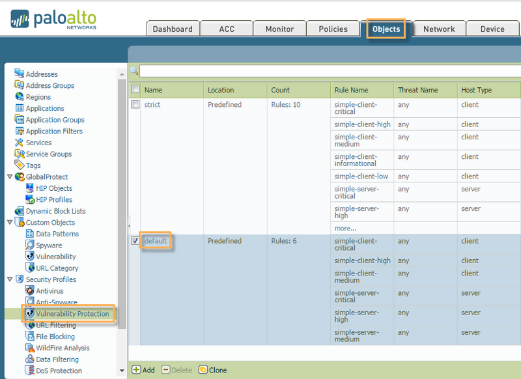Click the Regions globe icon
Viewport: 521px width, 379px height.
point(19,97)
